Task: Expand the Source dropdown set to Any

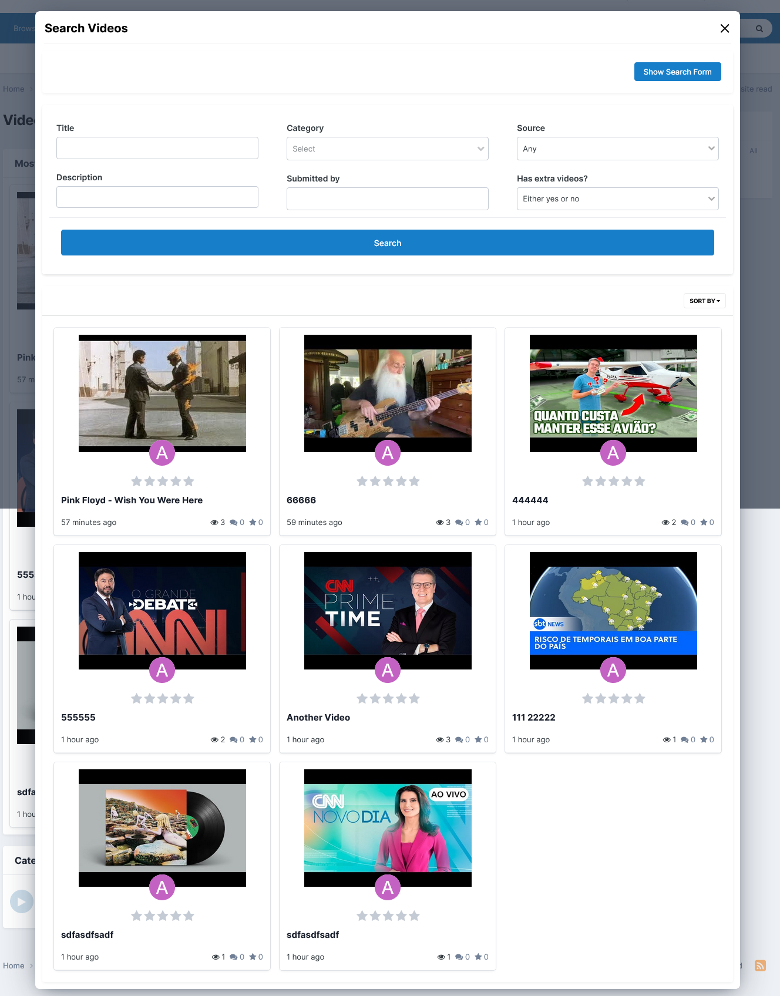Action: [x=617, y=149]
